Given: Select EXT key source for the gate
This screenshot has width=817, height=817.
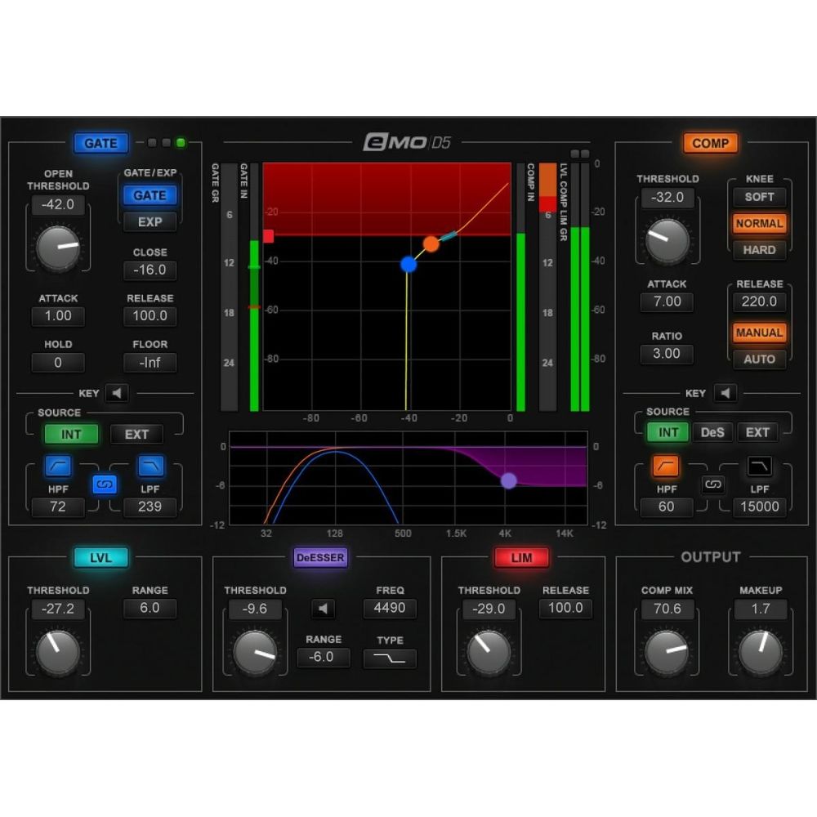Looking at the screenshot, I should [136, 434].
